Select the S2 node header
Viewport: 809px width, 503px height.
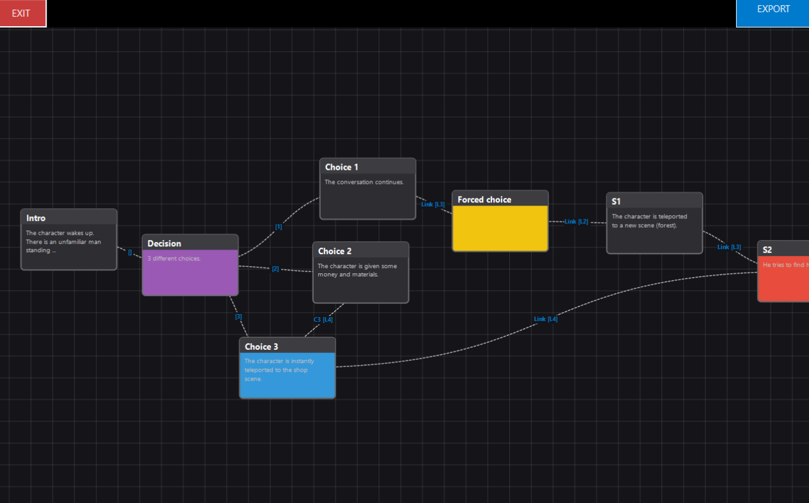tap(783, 249)
